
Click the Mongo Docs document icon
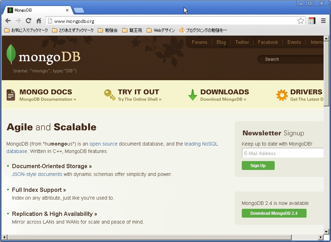point(11,95)
